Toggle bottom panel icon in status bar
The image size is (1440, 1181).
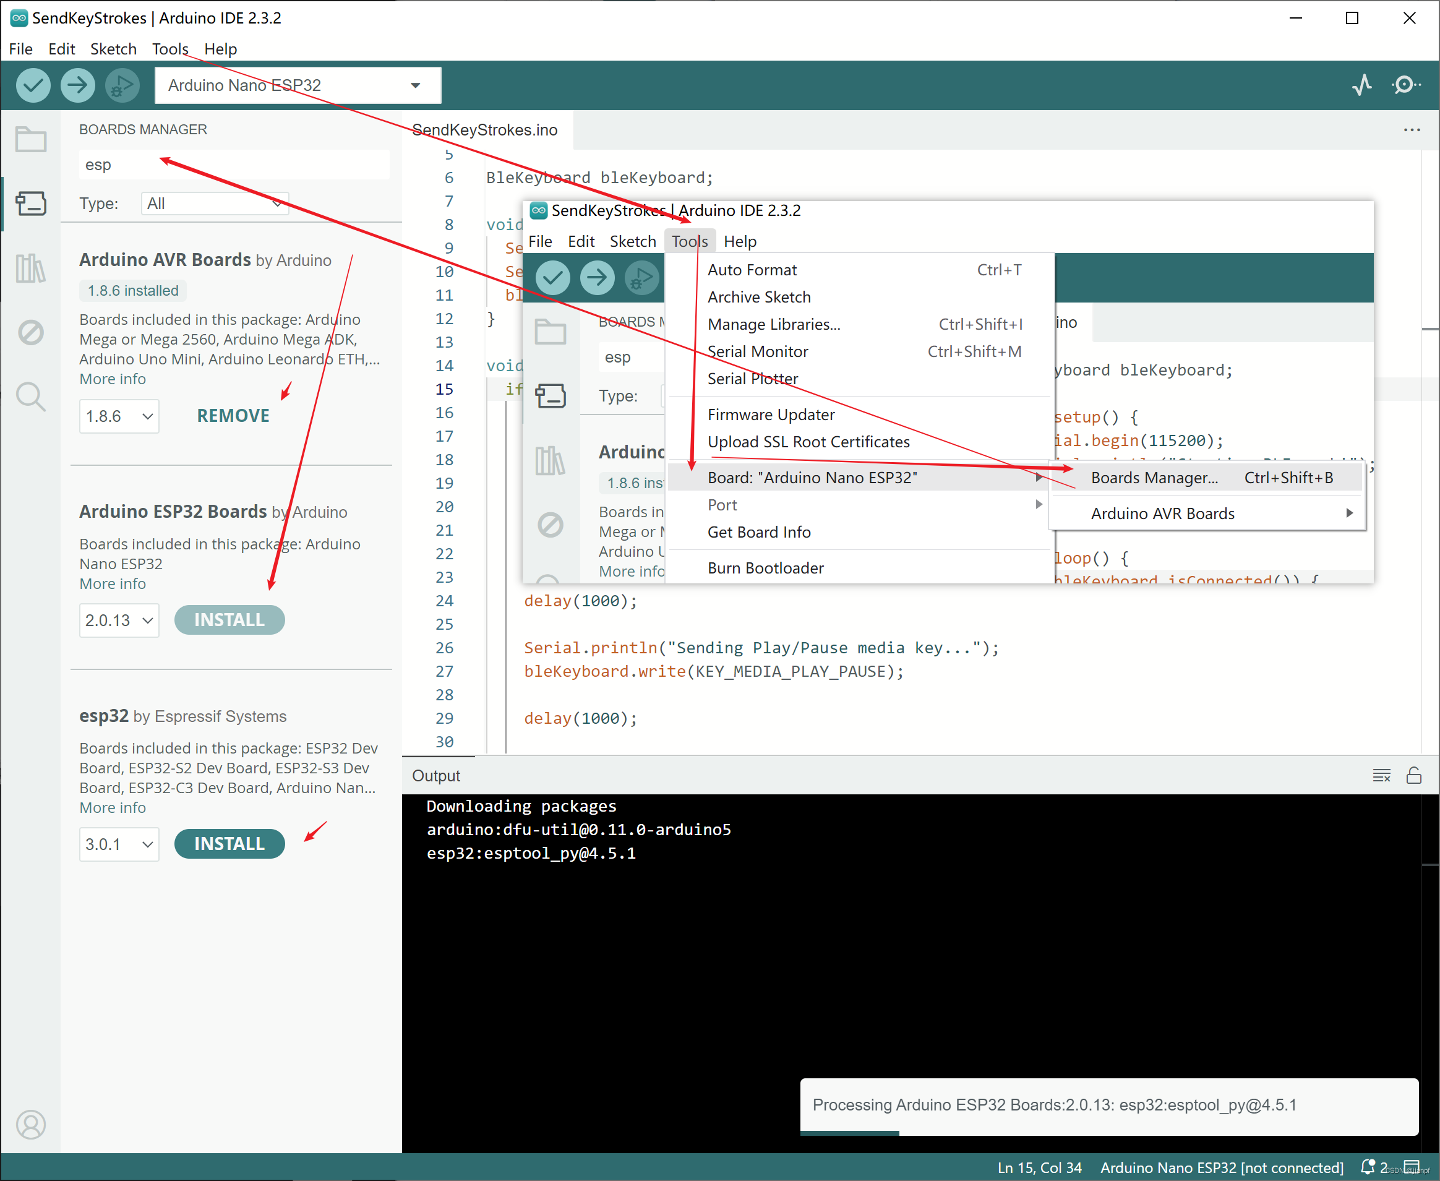[x=1412, y=1167]
